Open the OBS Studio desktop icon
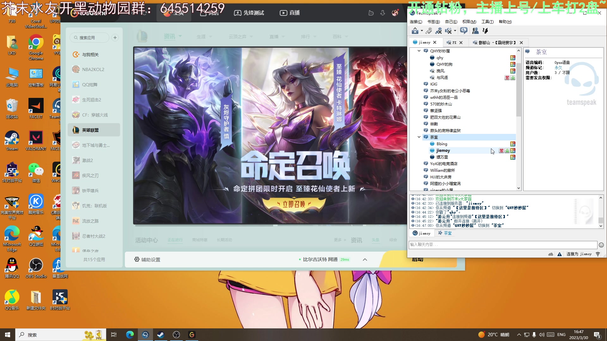This screenshot has height=341, width=607. [x=36, y=268]
